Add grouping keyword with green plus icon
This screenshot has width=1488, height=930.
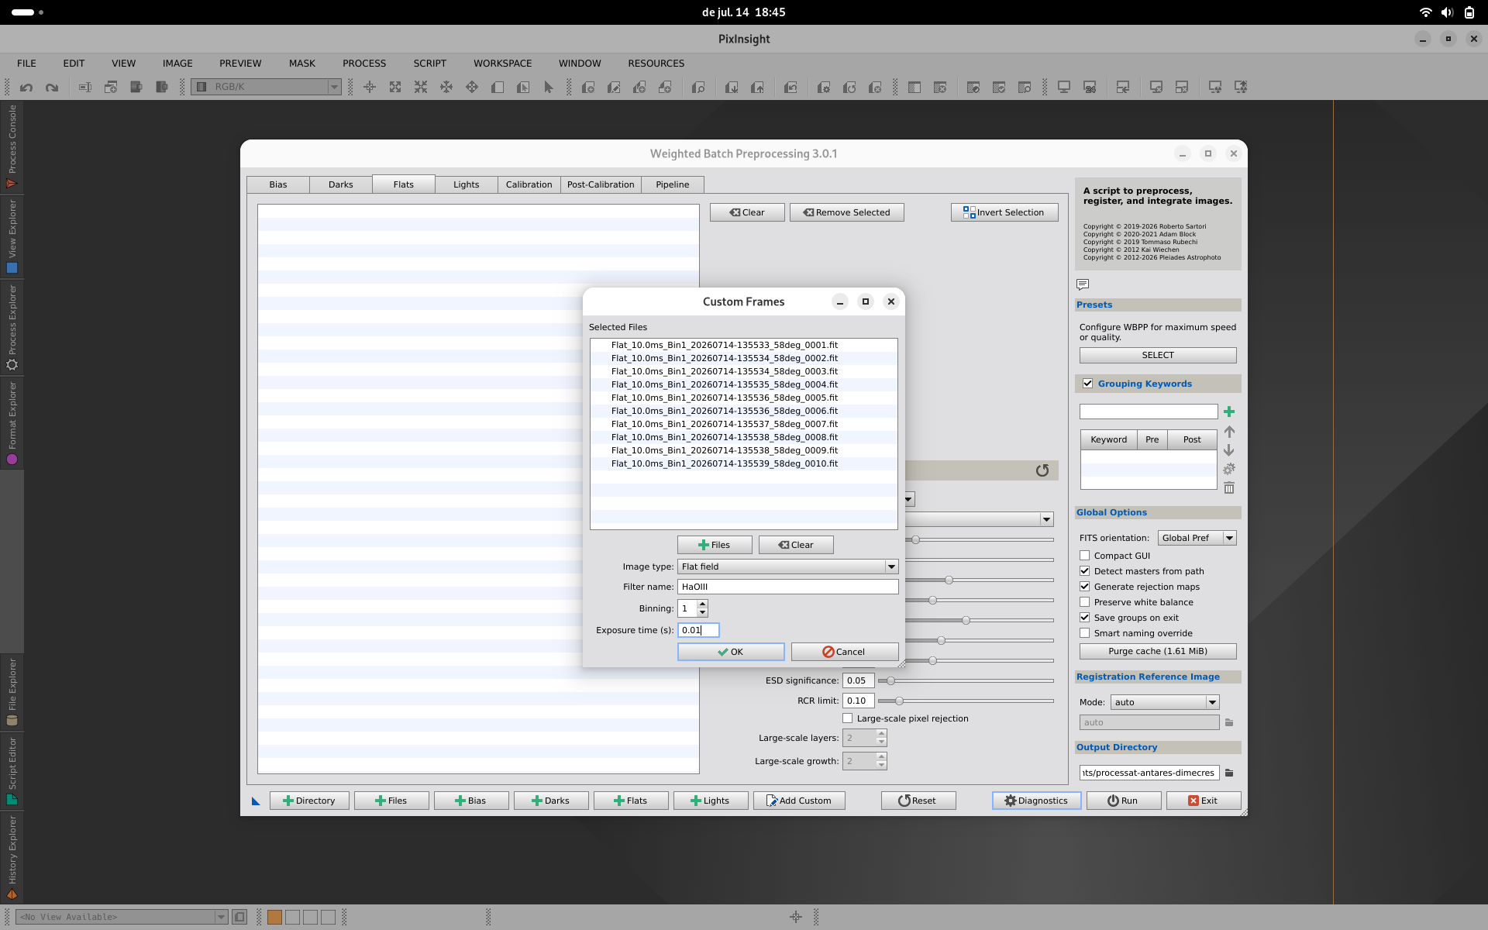[1229, 412]
